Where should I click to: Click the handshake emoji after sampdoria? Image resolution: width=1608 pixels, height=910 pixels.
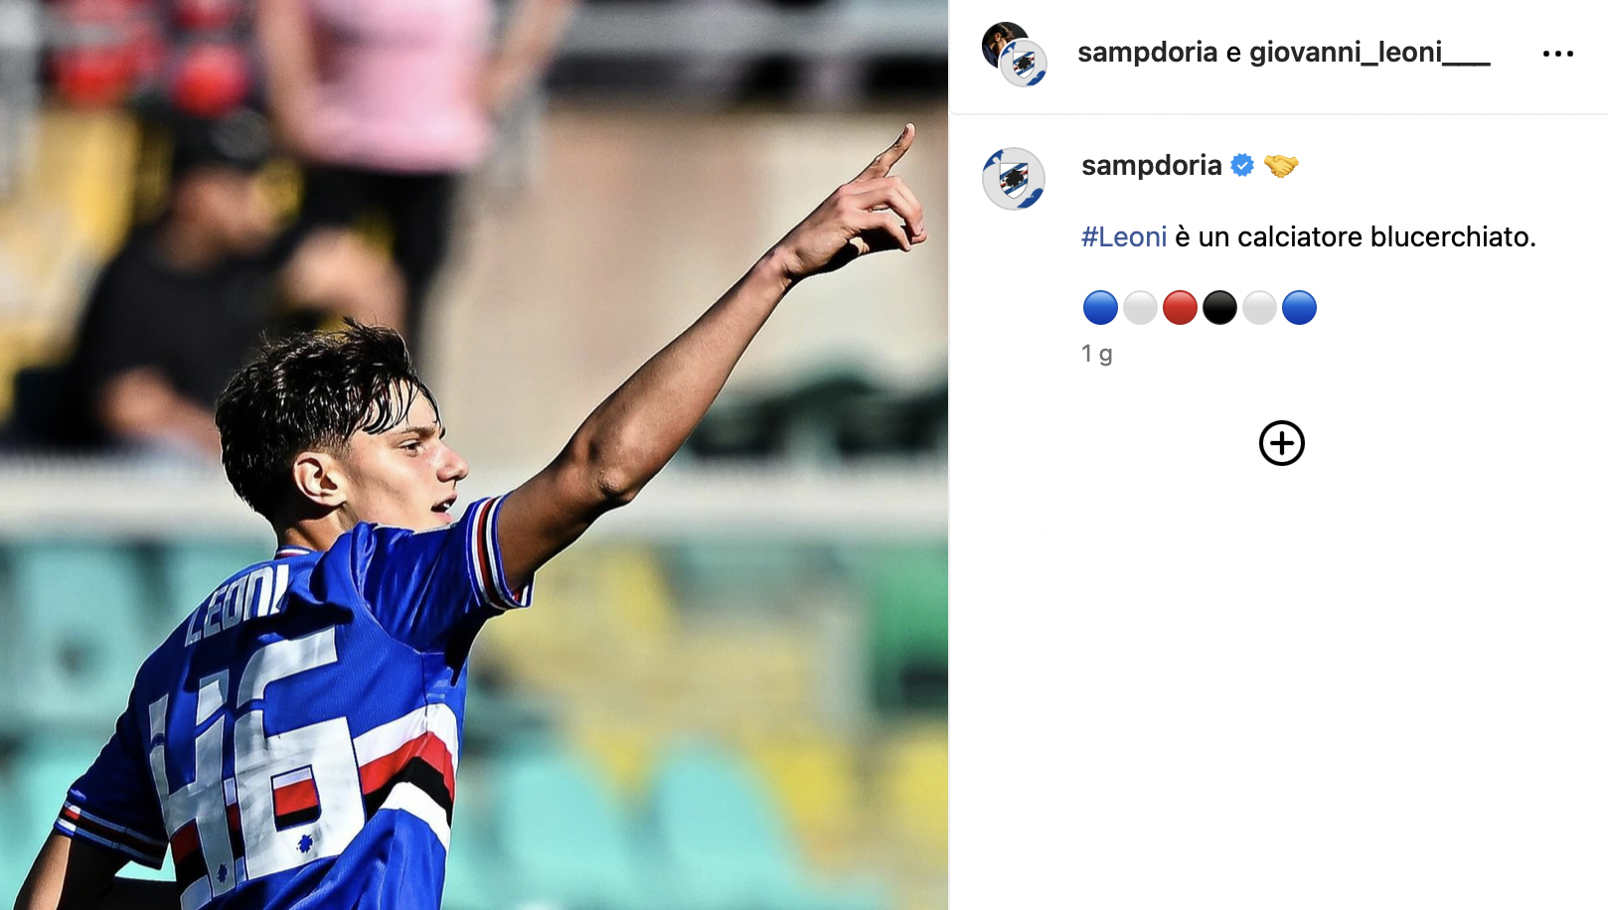click(x=1281, y=165)
